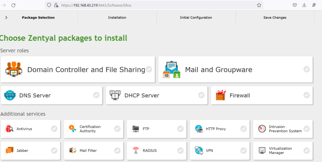Click the browser extension icon beside downloads
This screenshot has width=322, height=162.
[x=314, y=5]
